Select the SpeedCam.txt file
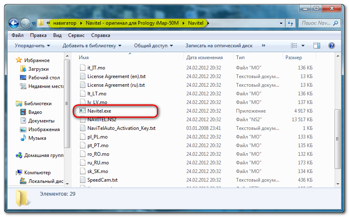 102,180
